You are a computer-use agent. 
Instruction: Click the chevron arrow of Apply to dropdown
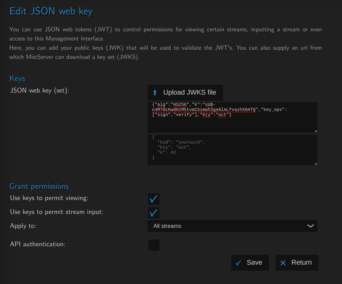[x=310, y=226]
